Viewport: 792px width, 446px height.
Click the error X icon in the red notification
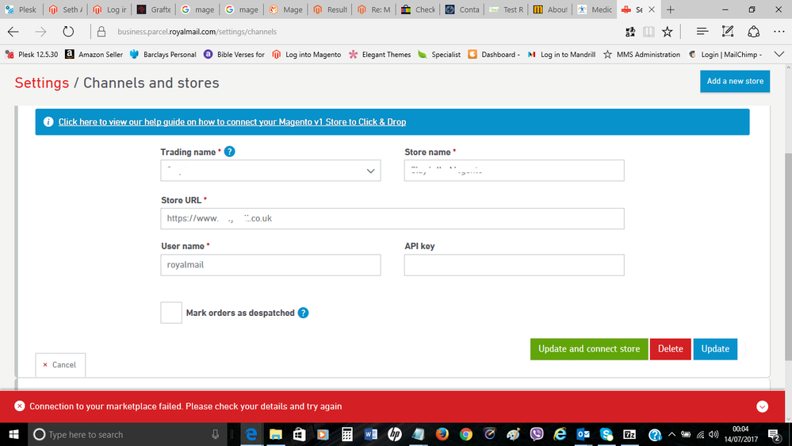point(20,406)
